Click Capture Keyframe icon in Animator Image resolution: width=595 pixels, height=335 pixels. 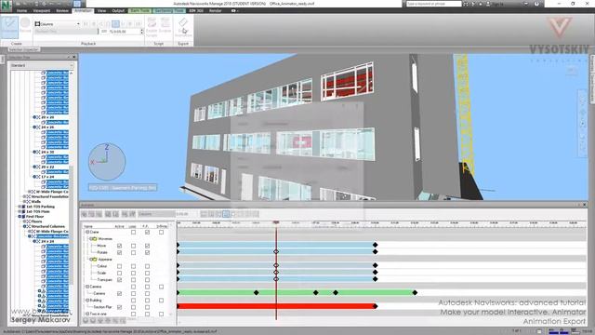click(125, 214)
